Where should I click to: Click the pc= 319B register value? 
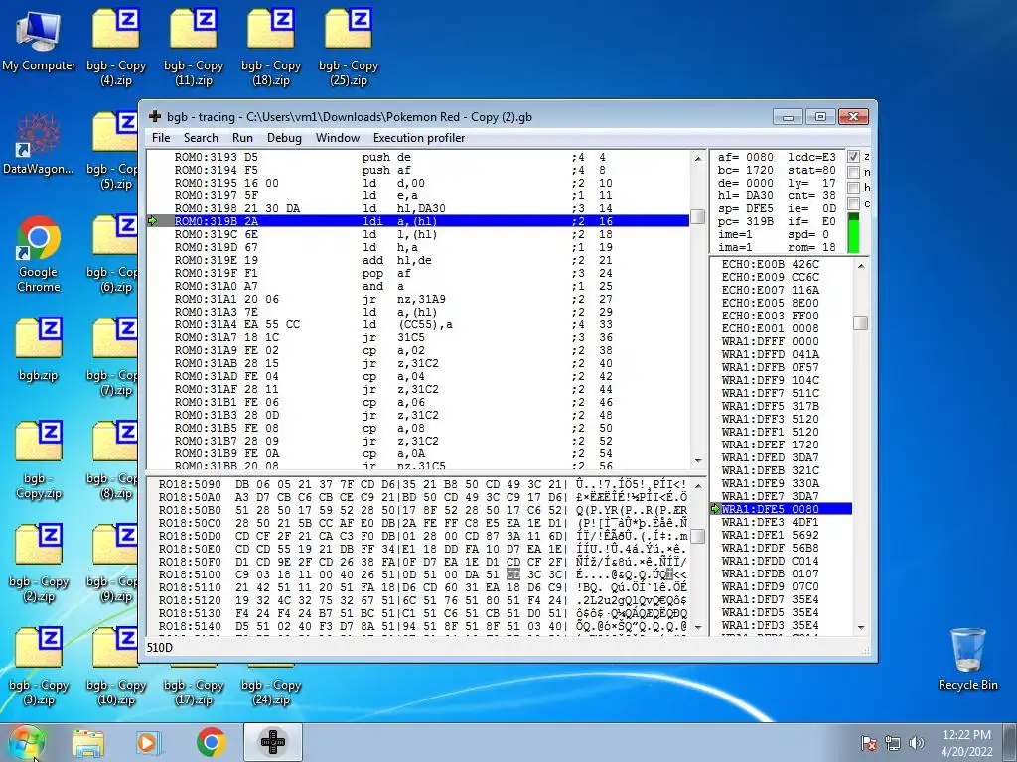click(x=746, y=221)
